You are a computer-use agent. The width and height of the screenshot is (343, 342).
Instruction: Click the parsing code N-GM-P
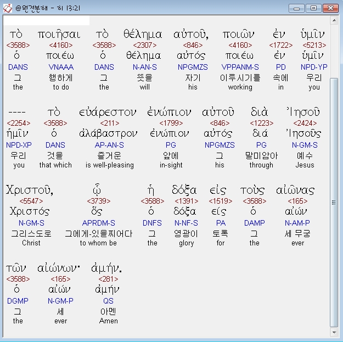point(60,301)
